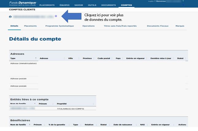Open the Documents Fiscaux tab
198x131 pixels.
(158, 26)
